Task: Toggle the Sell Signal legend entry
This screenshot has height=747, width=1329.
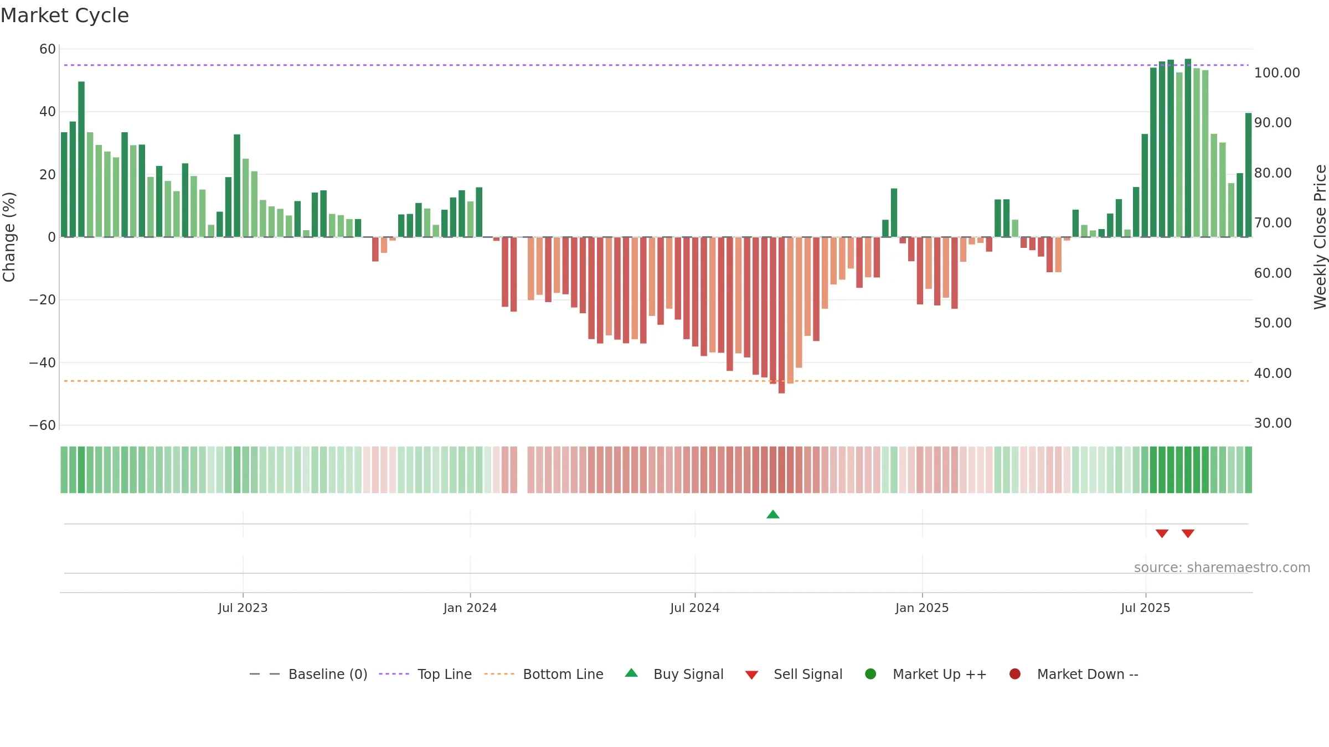Action: click(794, 674)
